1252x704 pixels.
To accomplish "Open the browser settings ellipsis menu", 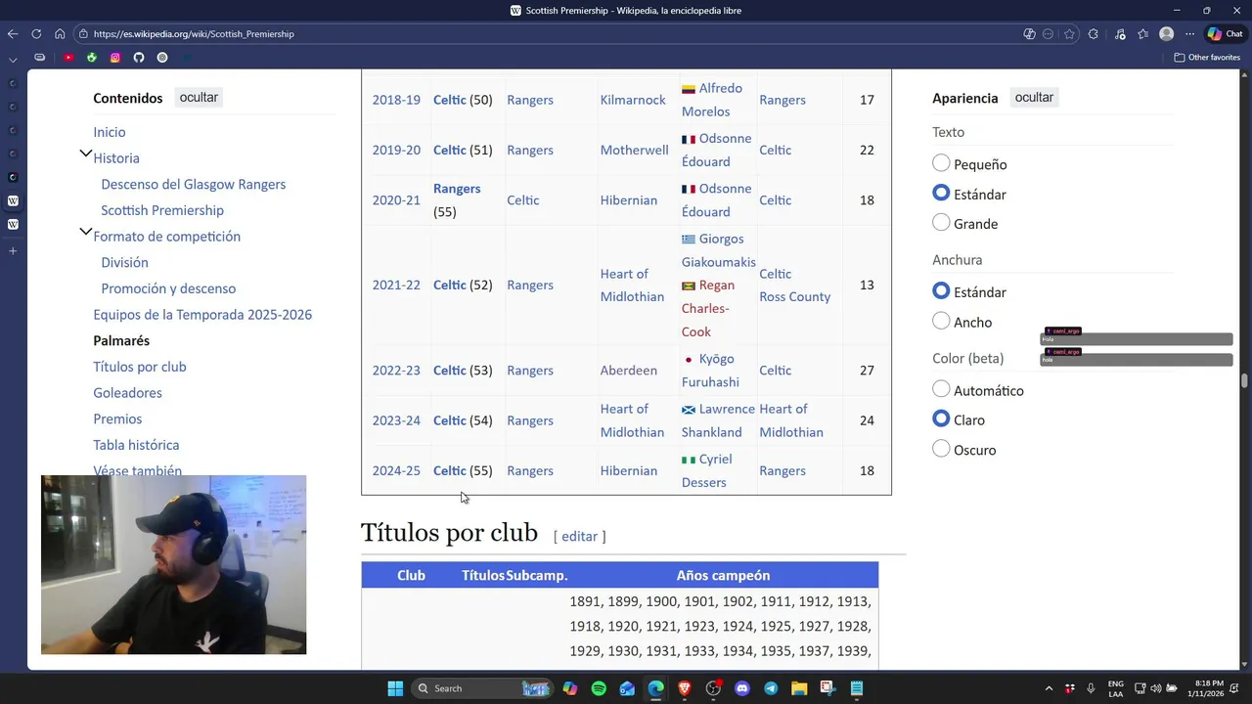I will [1189, 34].
